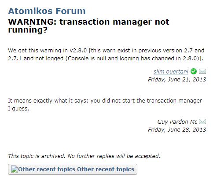217x180 pixels.
Task: Click the Friday, June 21, 2013 date
Action: coord(177,80)
